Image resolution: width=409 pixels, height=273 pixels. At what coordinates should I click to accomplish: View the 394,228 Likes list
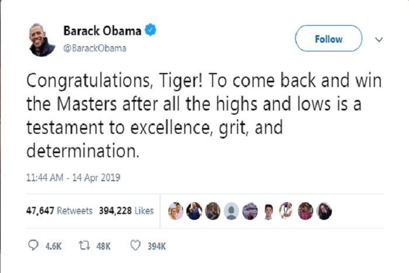126,210
